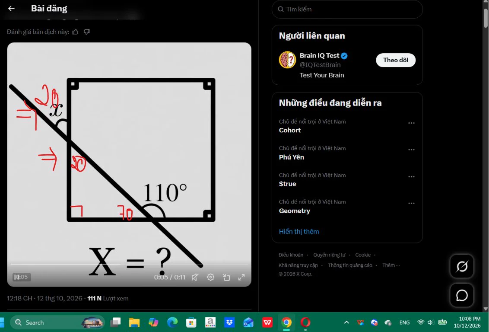Open Điều khoản footer link
The image size is (489, 332).
291,255
